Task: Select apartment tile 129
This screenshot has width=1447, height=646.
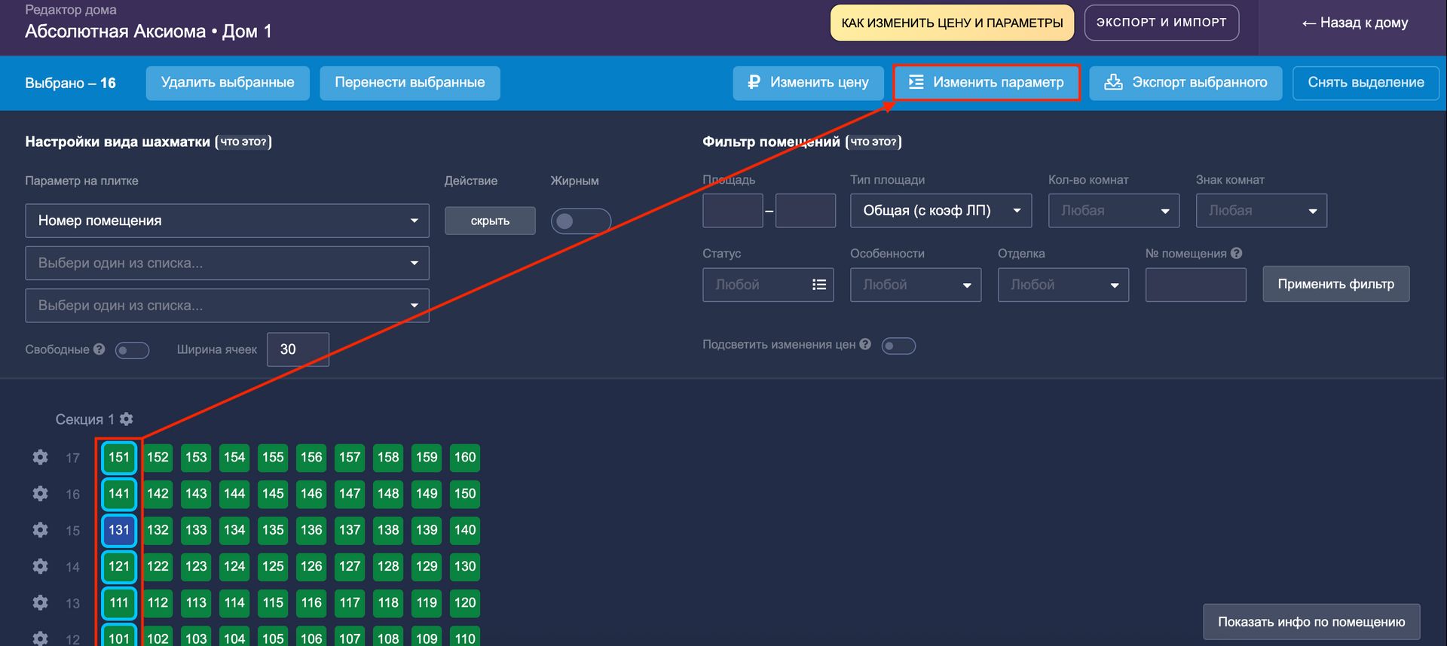Action: click(x=427, y=566)
